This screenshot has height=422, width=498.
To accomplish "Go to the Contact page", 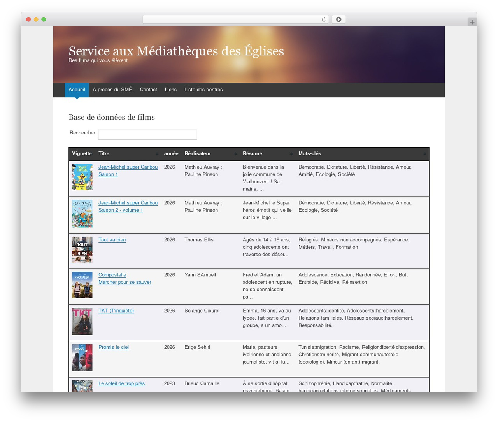I will coord(149,90).
